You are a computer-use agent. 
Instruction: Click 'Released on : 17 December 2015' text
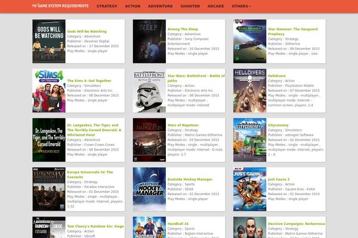click(x=93, y=46)
